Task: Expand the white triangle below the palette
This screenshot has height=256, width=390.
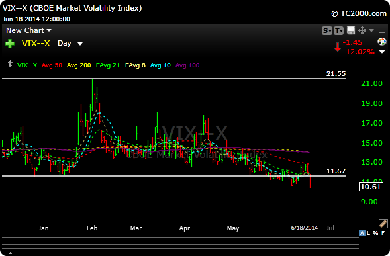Action: (x=382, y=52)
